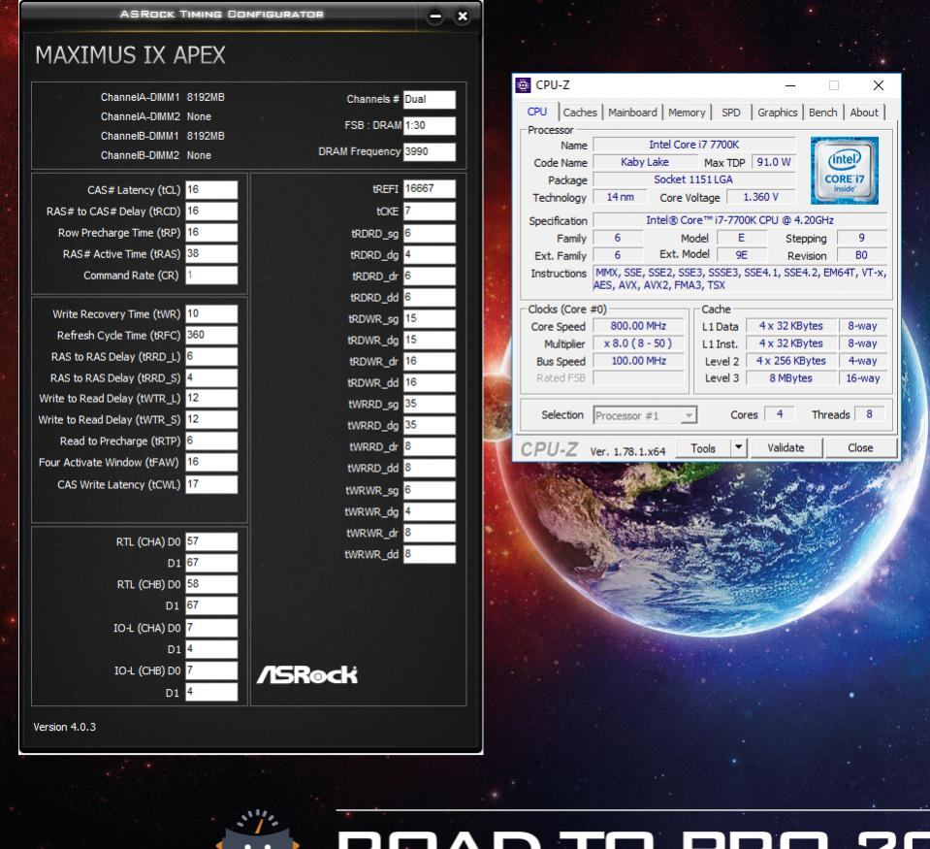Open the Memory tab in CPU-Z
This screenshot has height=849, width=930.
687,113
